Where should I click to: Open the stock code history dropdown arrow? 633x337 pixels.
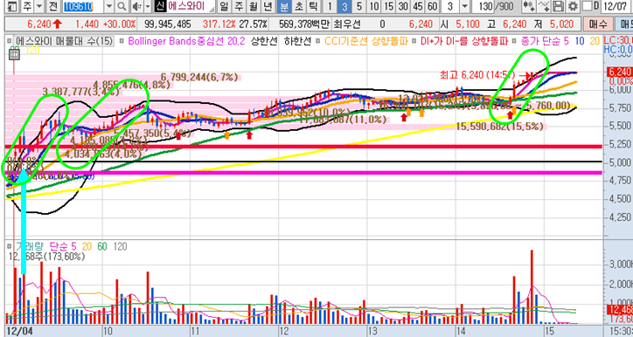(110, 6)
